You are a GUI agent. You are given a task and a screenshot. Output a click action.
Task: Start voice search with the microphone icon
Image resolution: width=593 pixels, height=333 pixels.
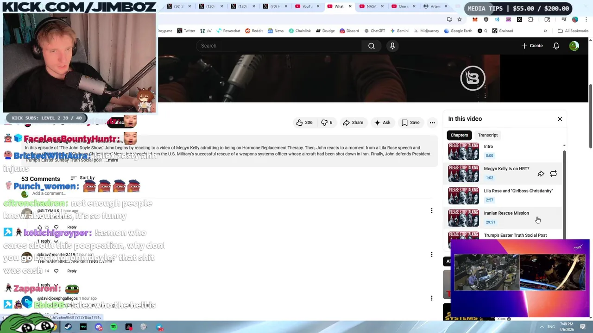coord(392,46)
